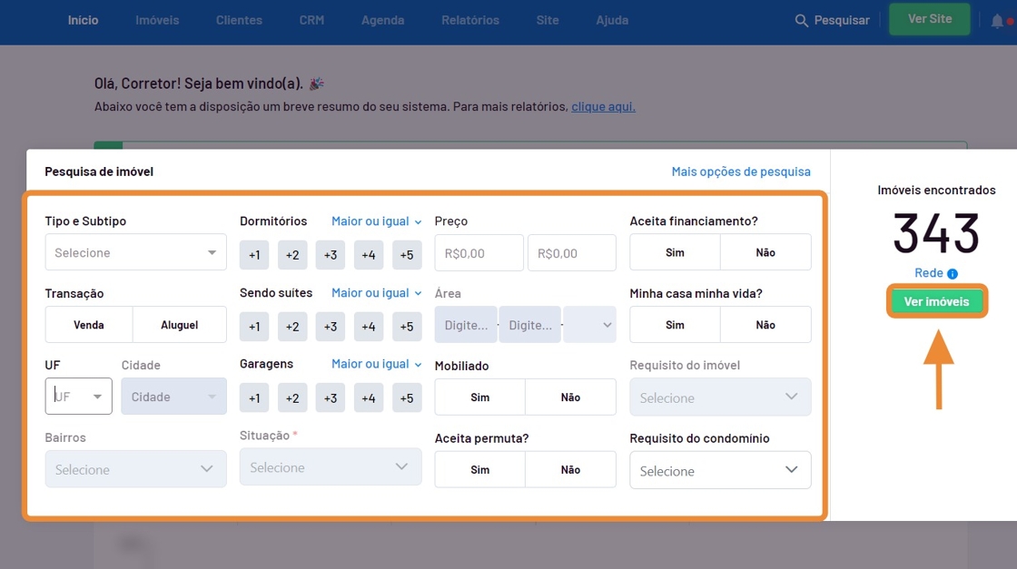Select +4 under Dormitórios
Screen dimensions: 1017x569
tap(369, 255)
